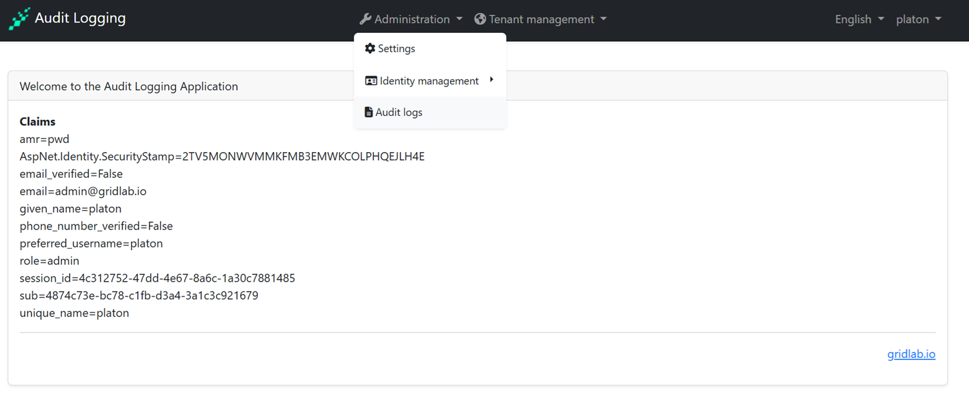The image size is (969, 397).
Task: Open the gridlab.io footer link
Action: pyautogui.click(x=911, y=354)
